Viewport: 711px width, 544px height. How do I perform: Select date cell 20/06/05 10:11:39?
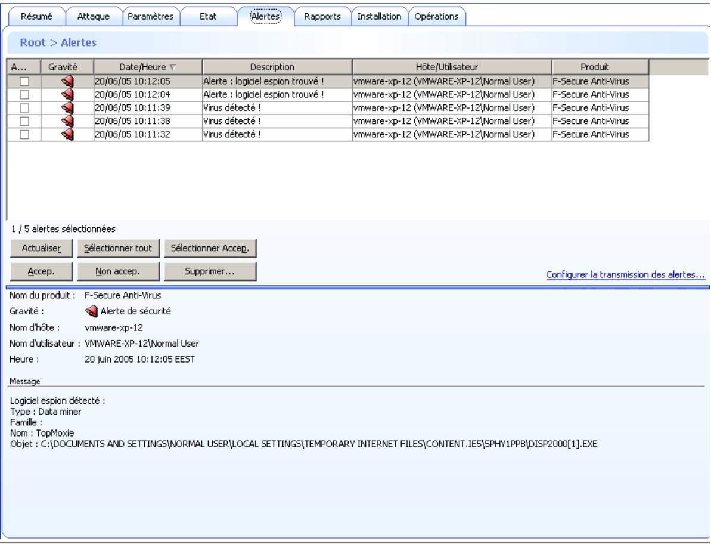pyautogui.click(x=148, y=108)
